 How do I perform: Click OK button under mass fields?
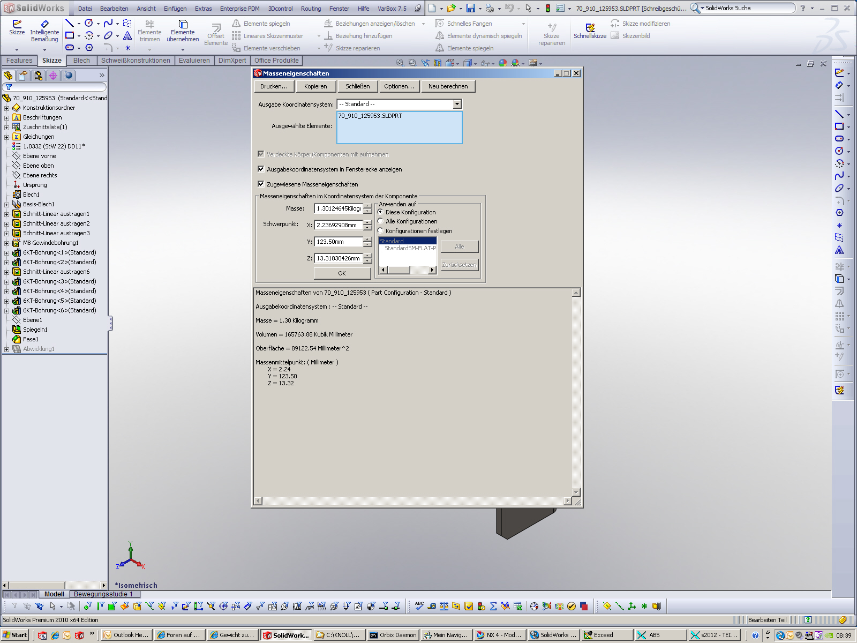tap(342, 273)
